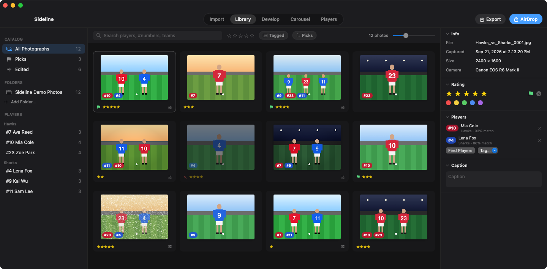Click #11 badge on the sunset #11 #10 photo
The width and height of the screenshot is (547, 269).
[x=108, y=166]
